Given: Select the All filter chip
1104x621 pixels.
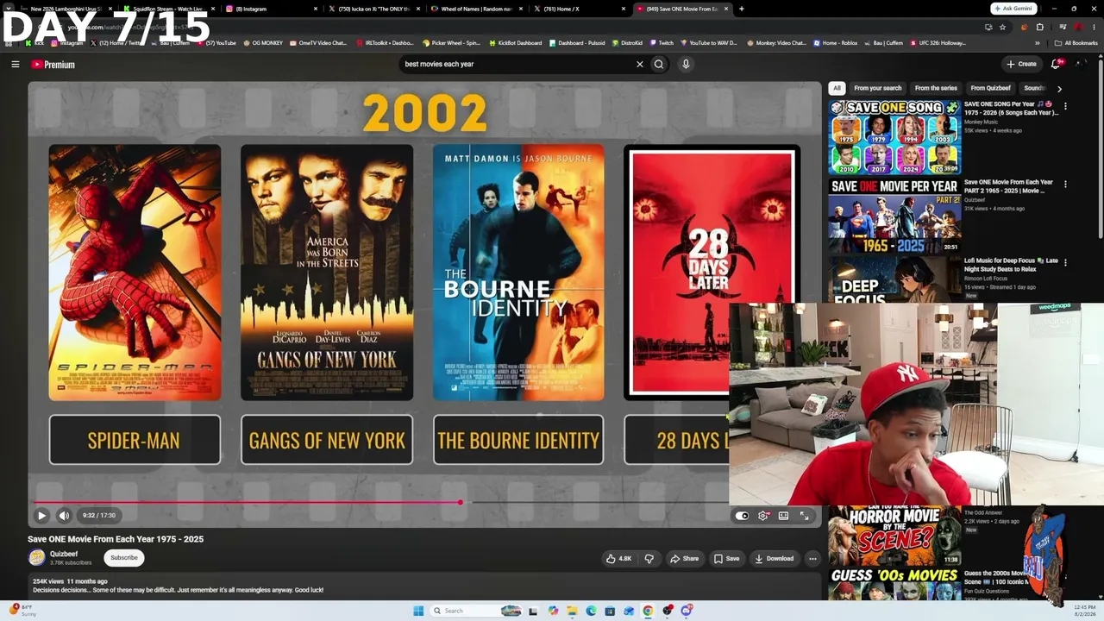Looking at the screenshot, I should 836,88.
